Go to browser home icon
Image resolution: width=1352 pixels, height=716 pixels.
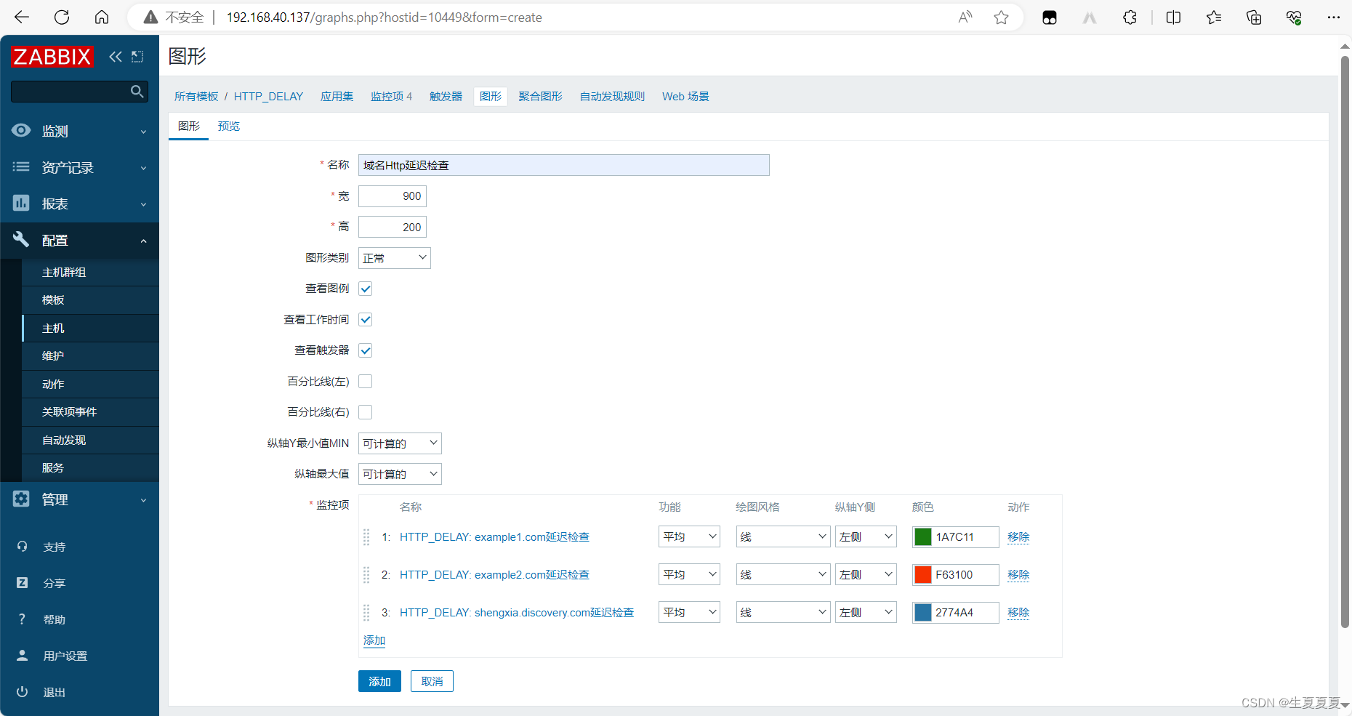click(x=102, y=17)
